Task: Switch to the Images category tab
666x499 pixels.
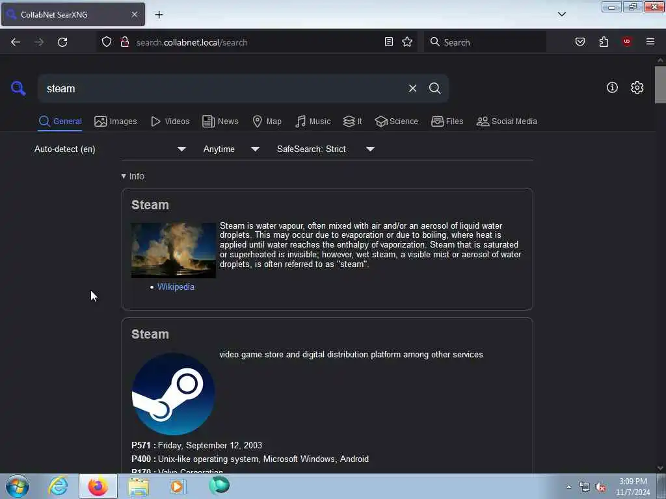Action: point(116,122)
